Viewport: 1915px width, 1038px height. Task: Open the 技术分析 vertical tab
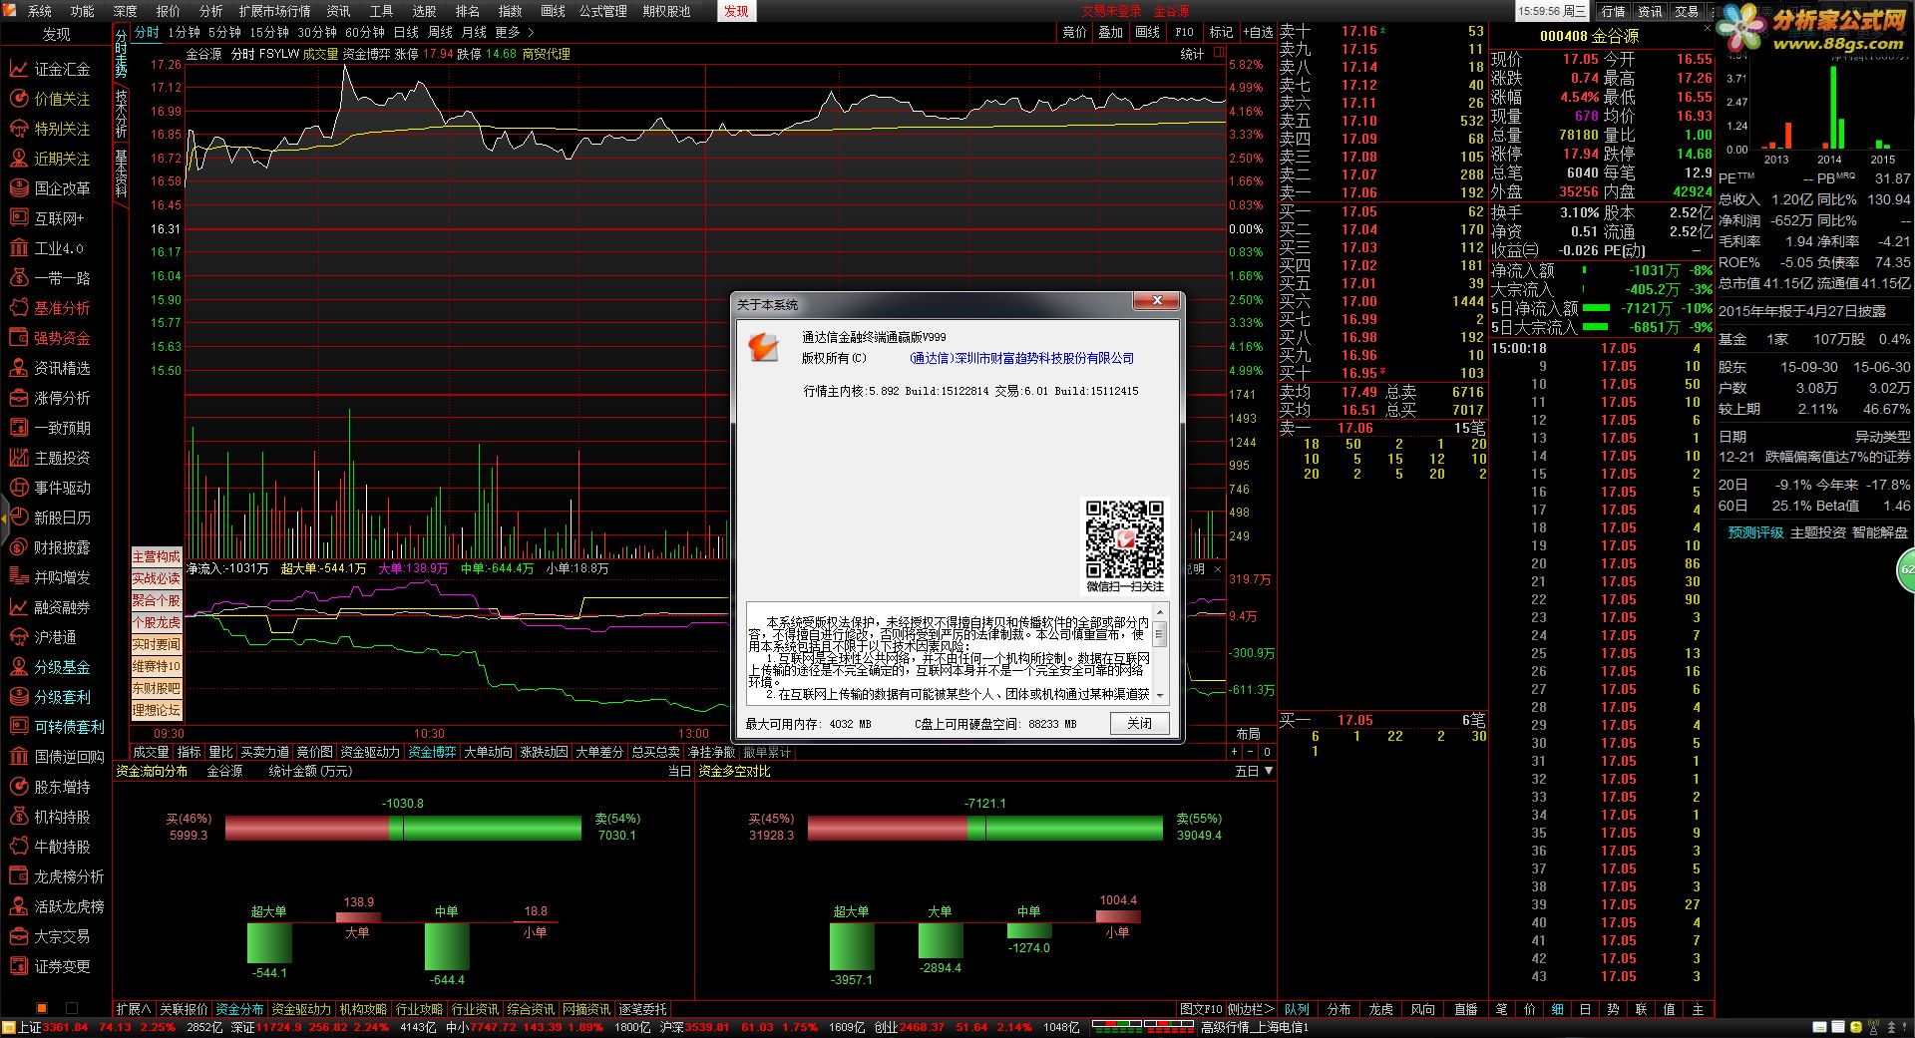(x=121, y=113)
